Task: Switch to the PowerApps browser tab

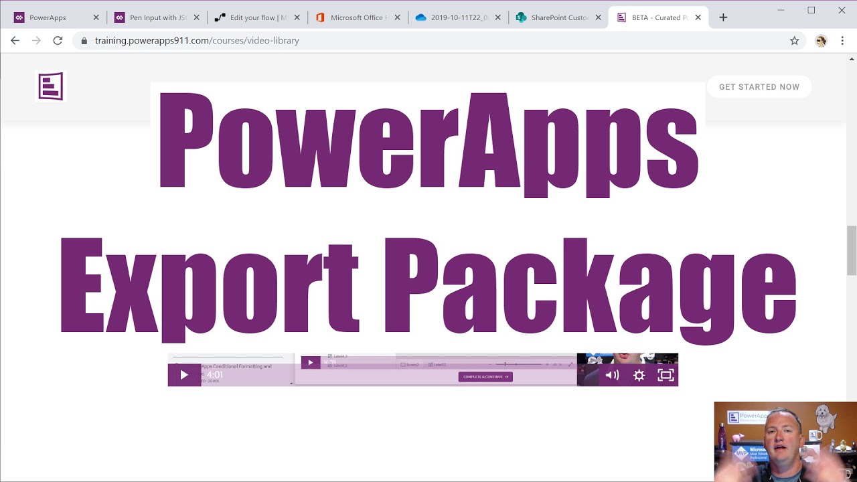Action: pos(56,17)
